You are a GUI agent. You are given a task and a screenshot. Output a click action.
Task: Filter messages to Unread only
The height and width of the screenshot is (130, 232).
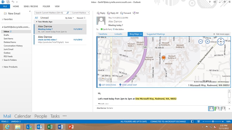(x=44, y=18)
